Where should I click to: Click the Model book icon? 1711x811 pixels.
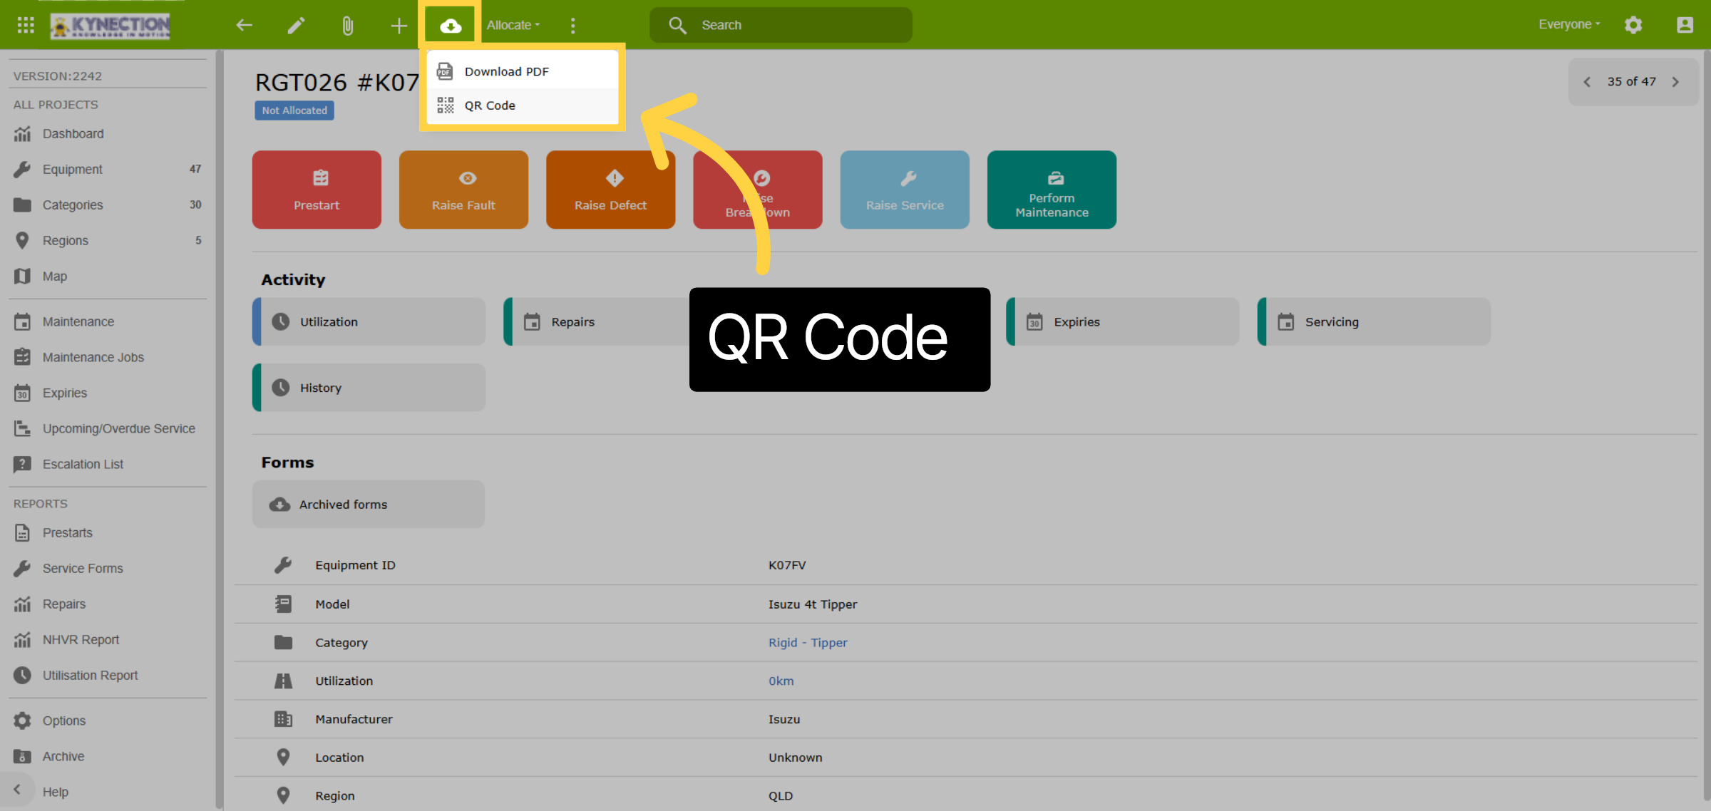pos(283,604)
